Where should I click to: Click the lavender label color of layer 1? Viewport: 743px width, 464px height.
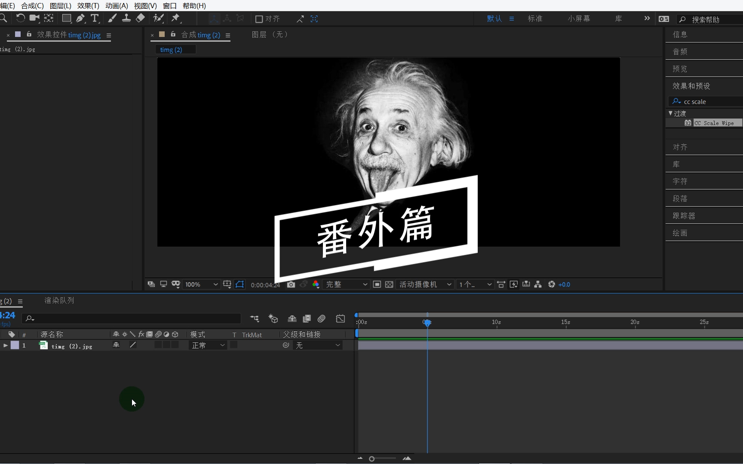pos(15,345)
